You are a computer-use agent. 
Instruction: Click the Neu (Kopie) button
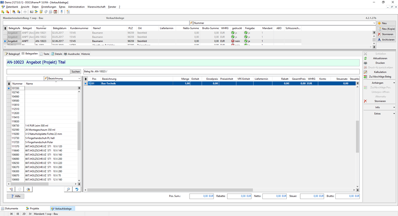(386, 29)
